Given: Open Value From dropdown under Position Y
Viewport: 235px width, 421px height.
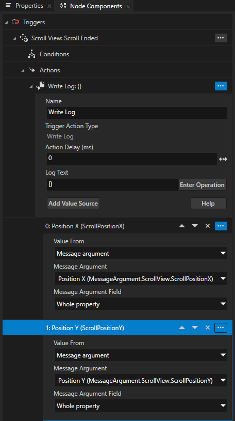Looking at the screenshot, I should pyautogui.click(x=141, y=355).
